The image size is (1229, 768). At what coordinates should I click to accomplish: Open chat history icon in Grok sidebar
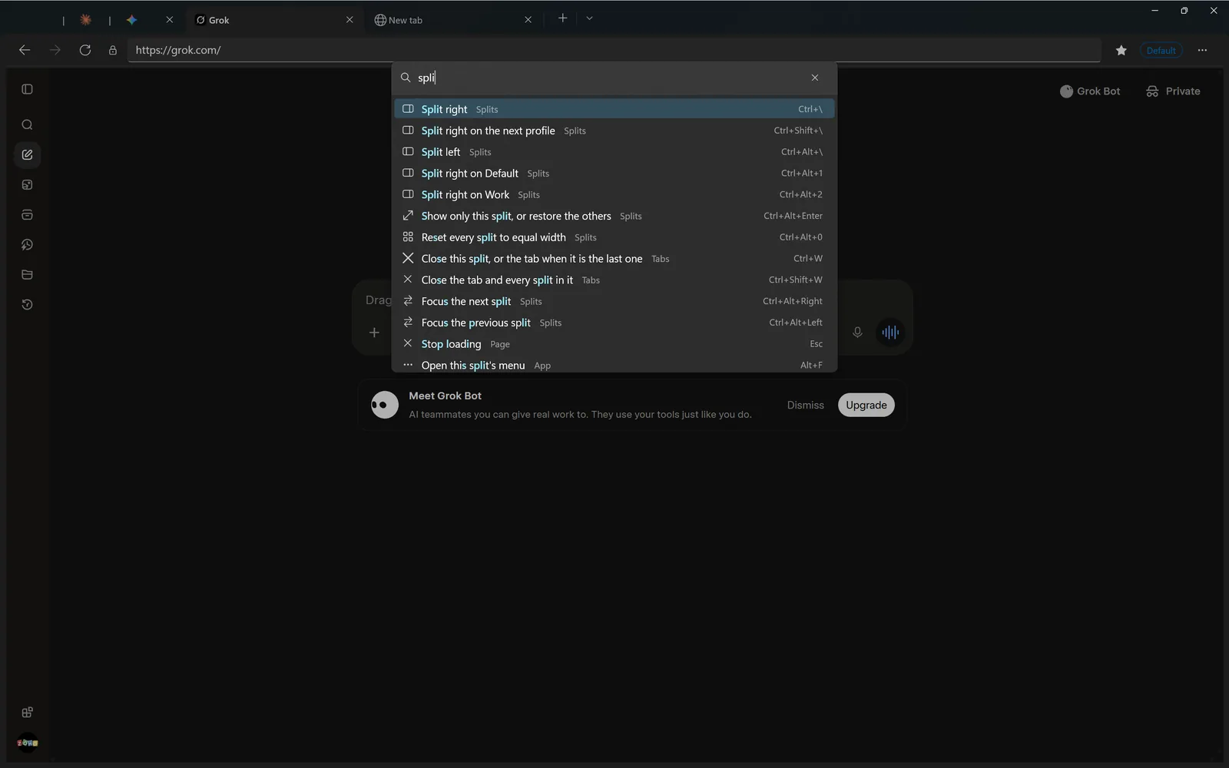(x=27, y=304)
